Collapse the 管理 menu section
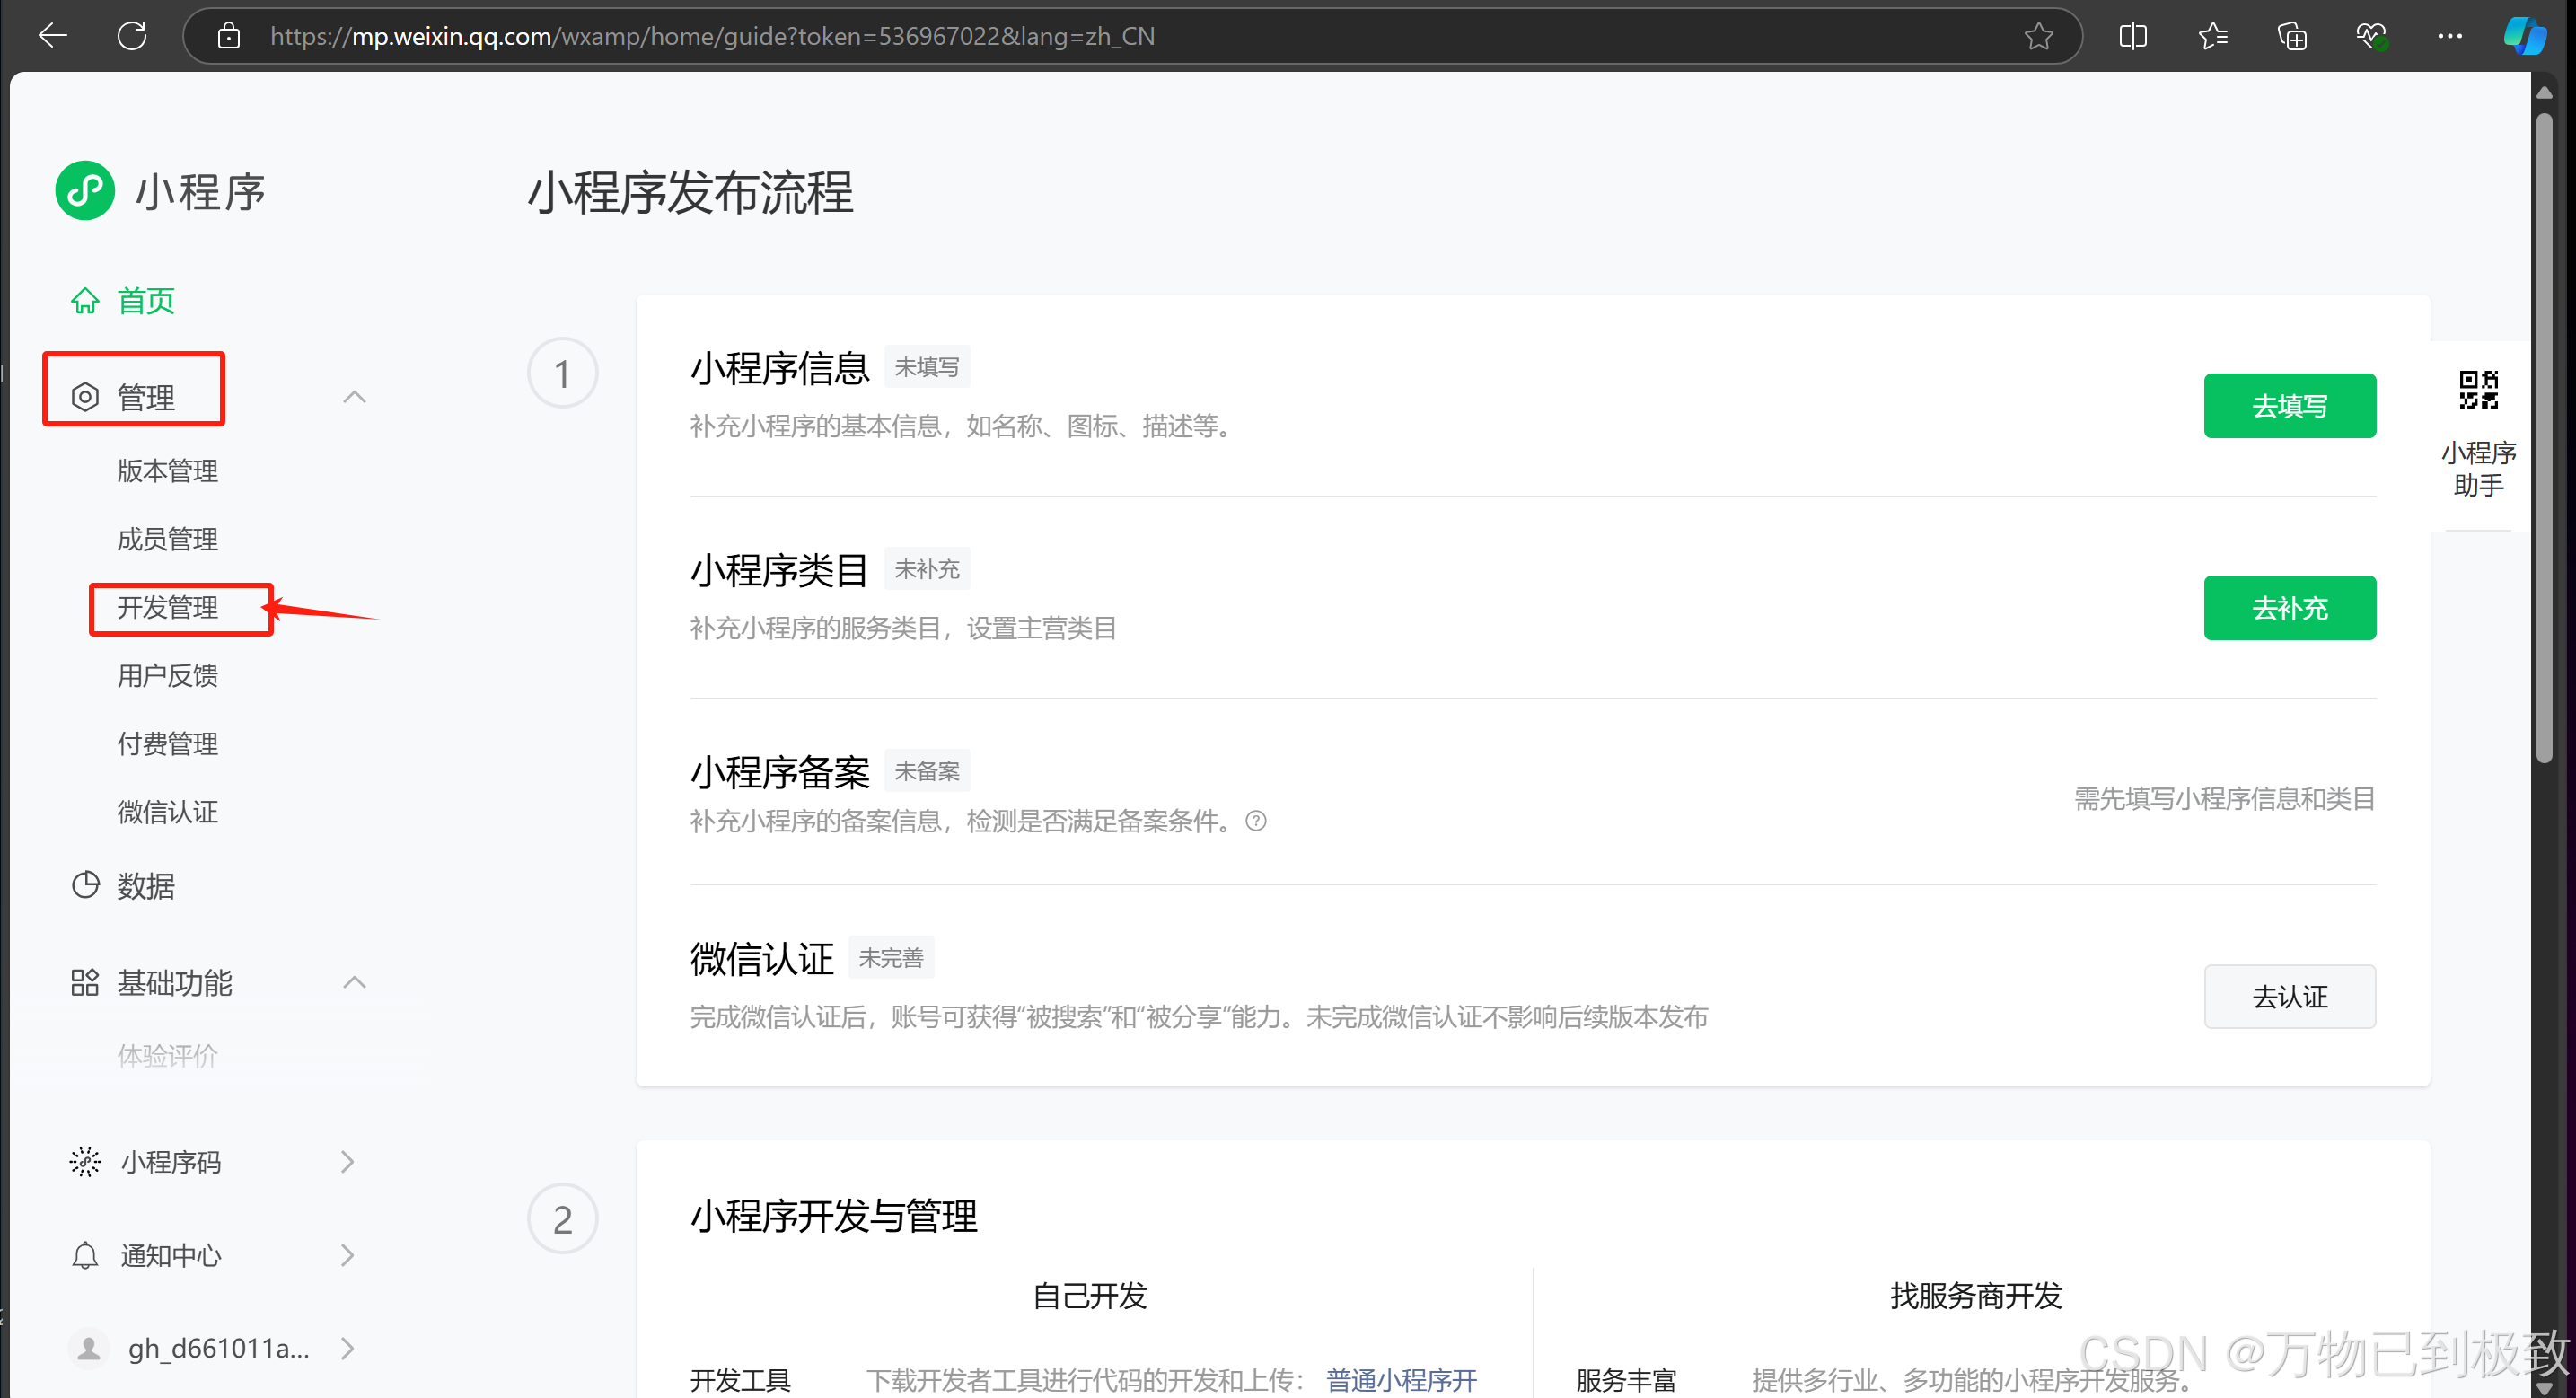The width and height of the screenshot is (2576, 1398). click(x=354, y=397)
